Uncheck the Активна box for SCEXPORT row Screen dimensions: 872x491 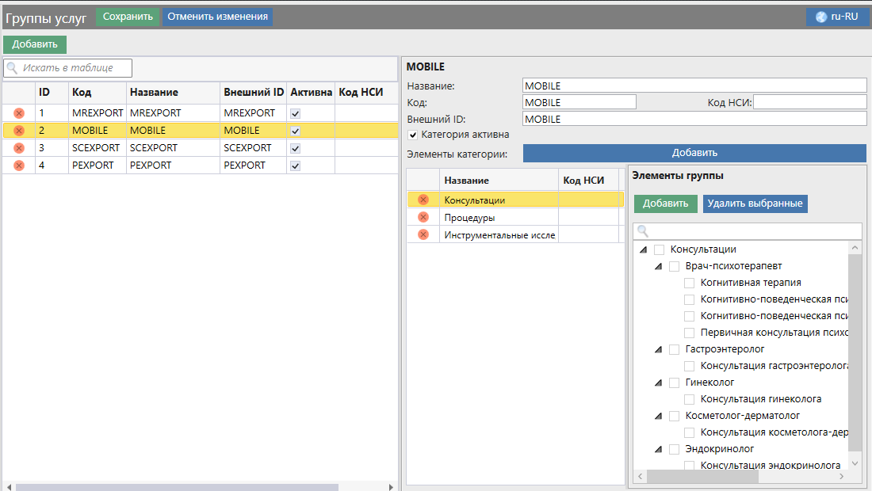pos(296,148)
